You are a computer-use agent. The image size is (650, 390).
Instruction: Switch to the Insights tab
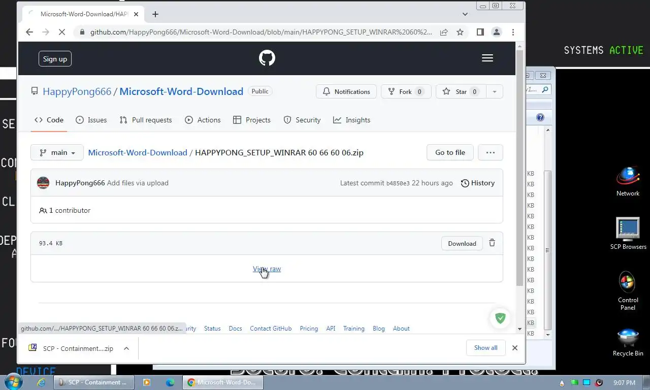pos(352,120)
